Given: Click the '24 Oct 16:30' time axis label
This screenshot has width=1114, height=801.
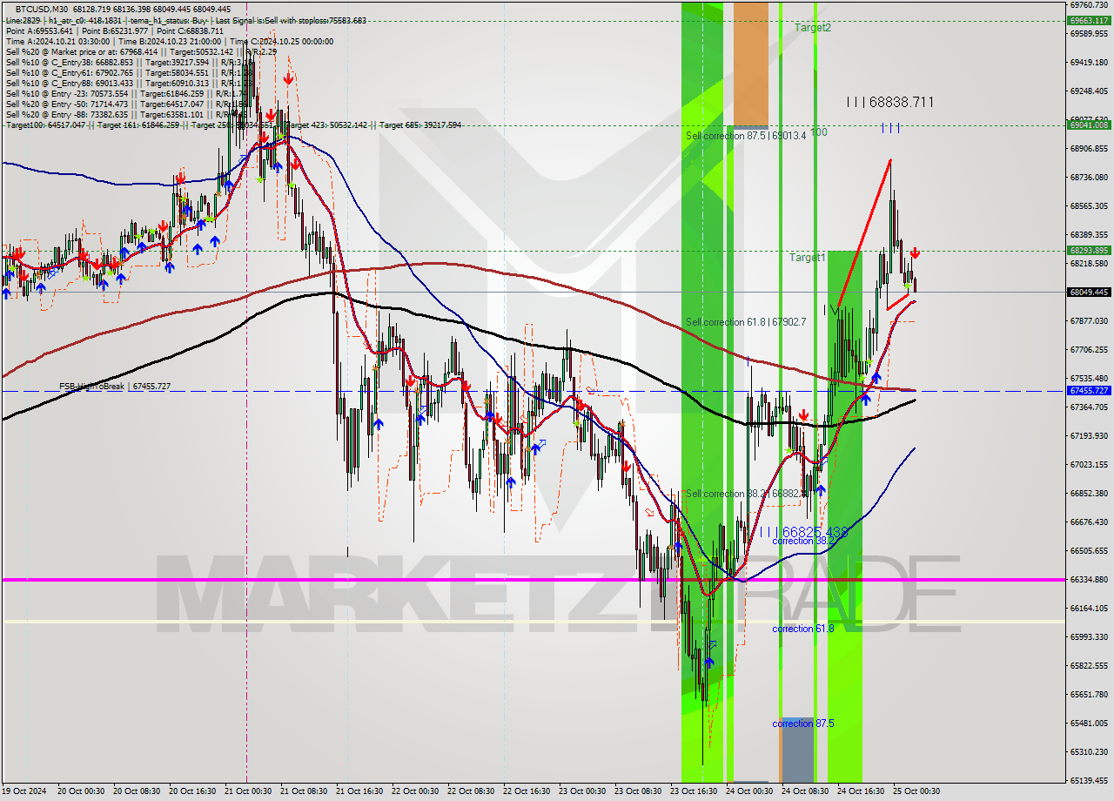Looking at the screenshot, I should [860, 791].
